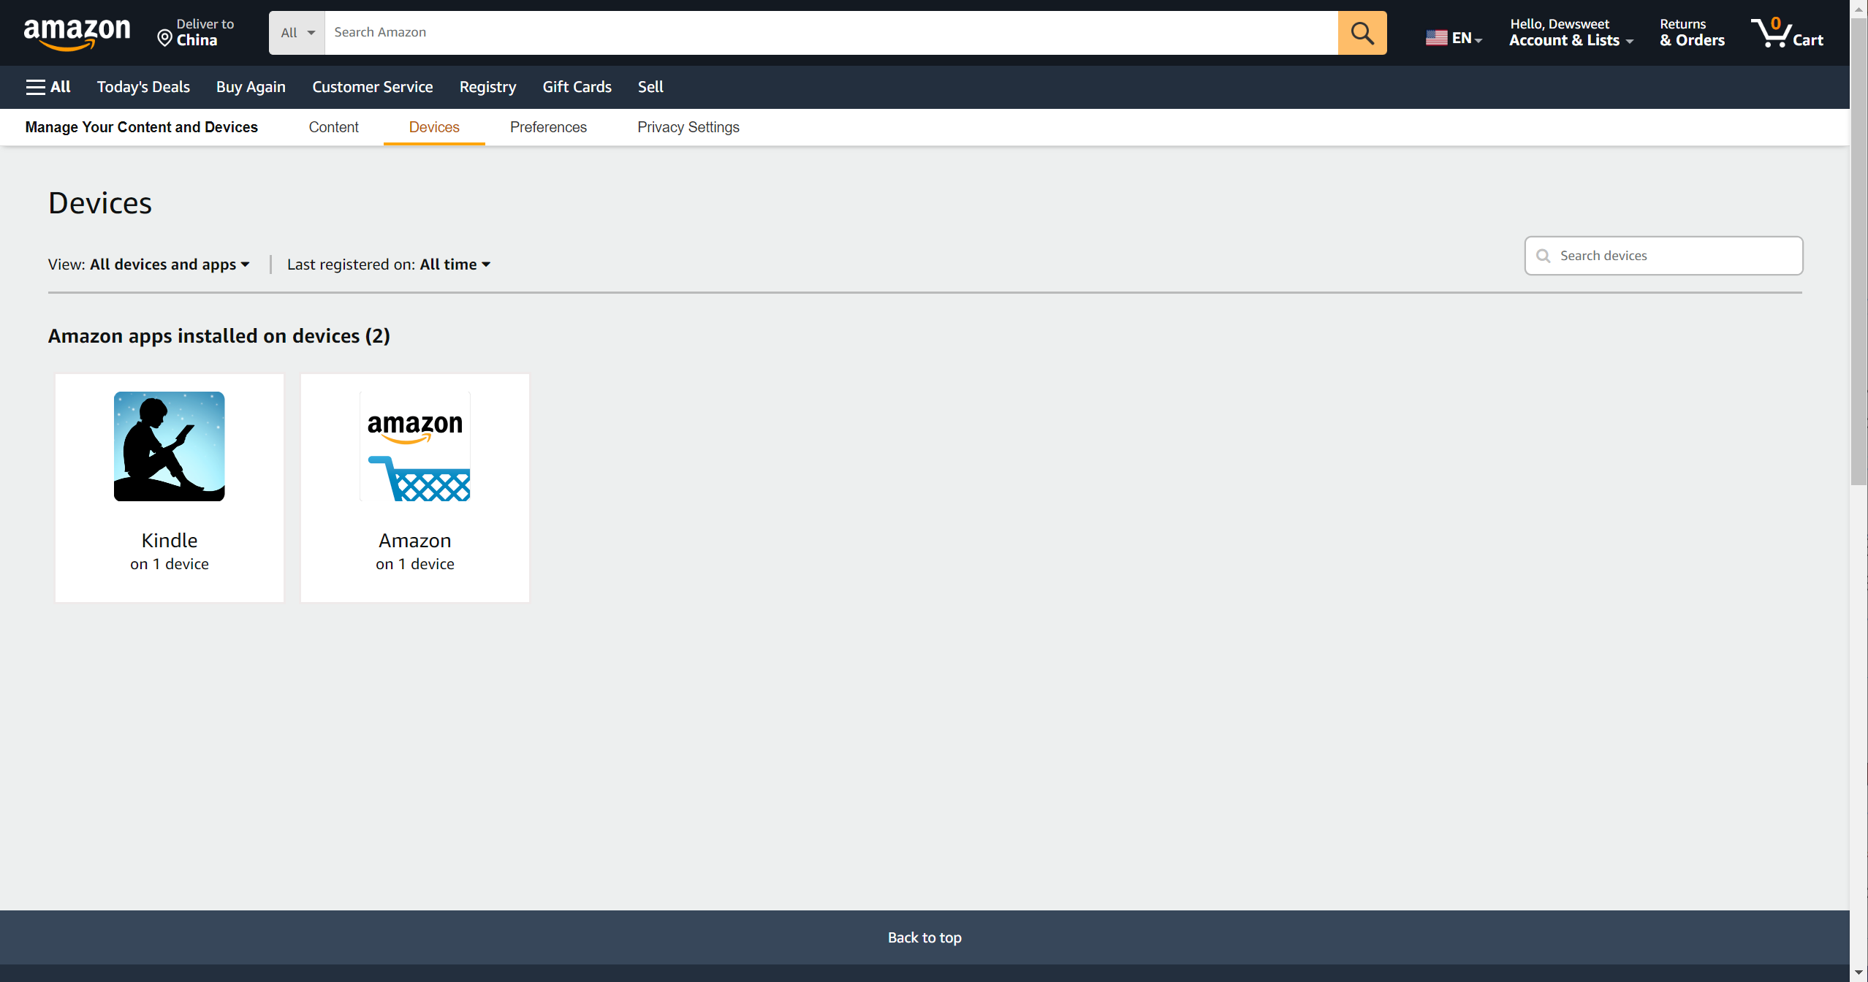The image size is (1868, 982).
Task: Click 'Kindle' card title text
Action: pos(169,541)
